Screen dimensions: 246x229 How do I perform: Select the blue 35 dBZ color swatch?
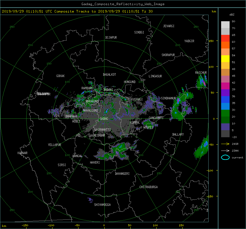coord(225,100)
